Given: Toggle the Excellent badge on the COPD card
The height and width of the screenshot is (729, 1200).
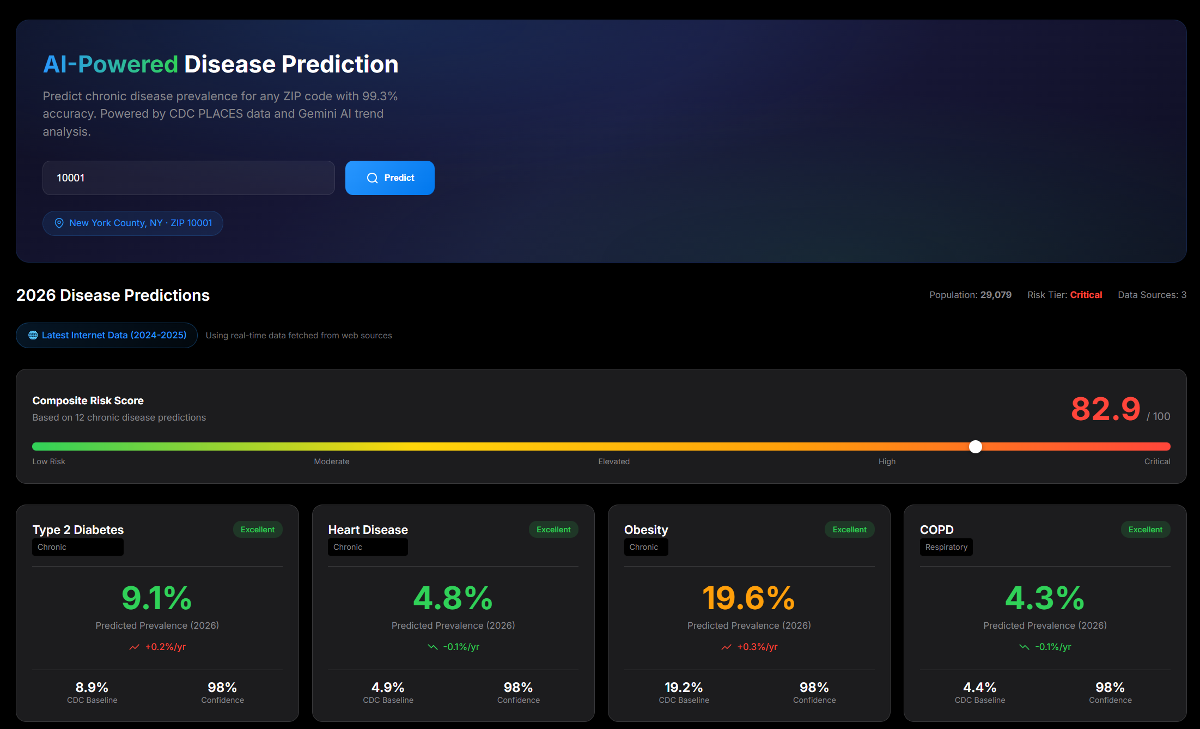Looking at the screenshot, I should click(1146, 529).
